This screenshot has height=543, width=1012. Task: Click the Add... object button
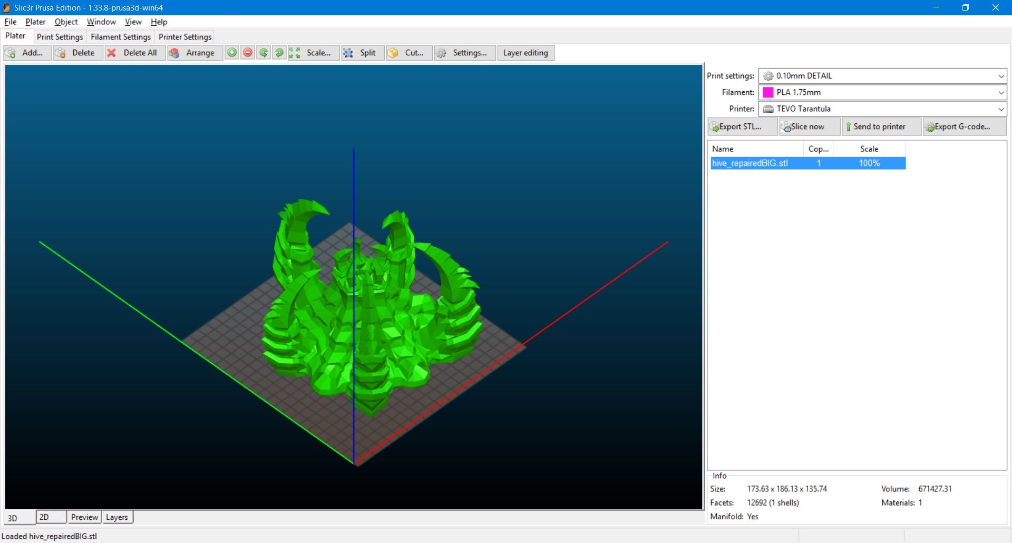[27, 53]
